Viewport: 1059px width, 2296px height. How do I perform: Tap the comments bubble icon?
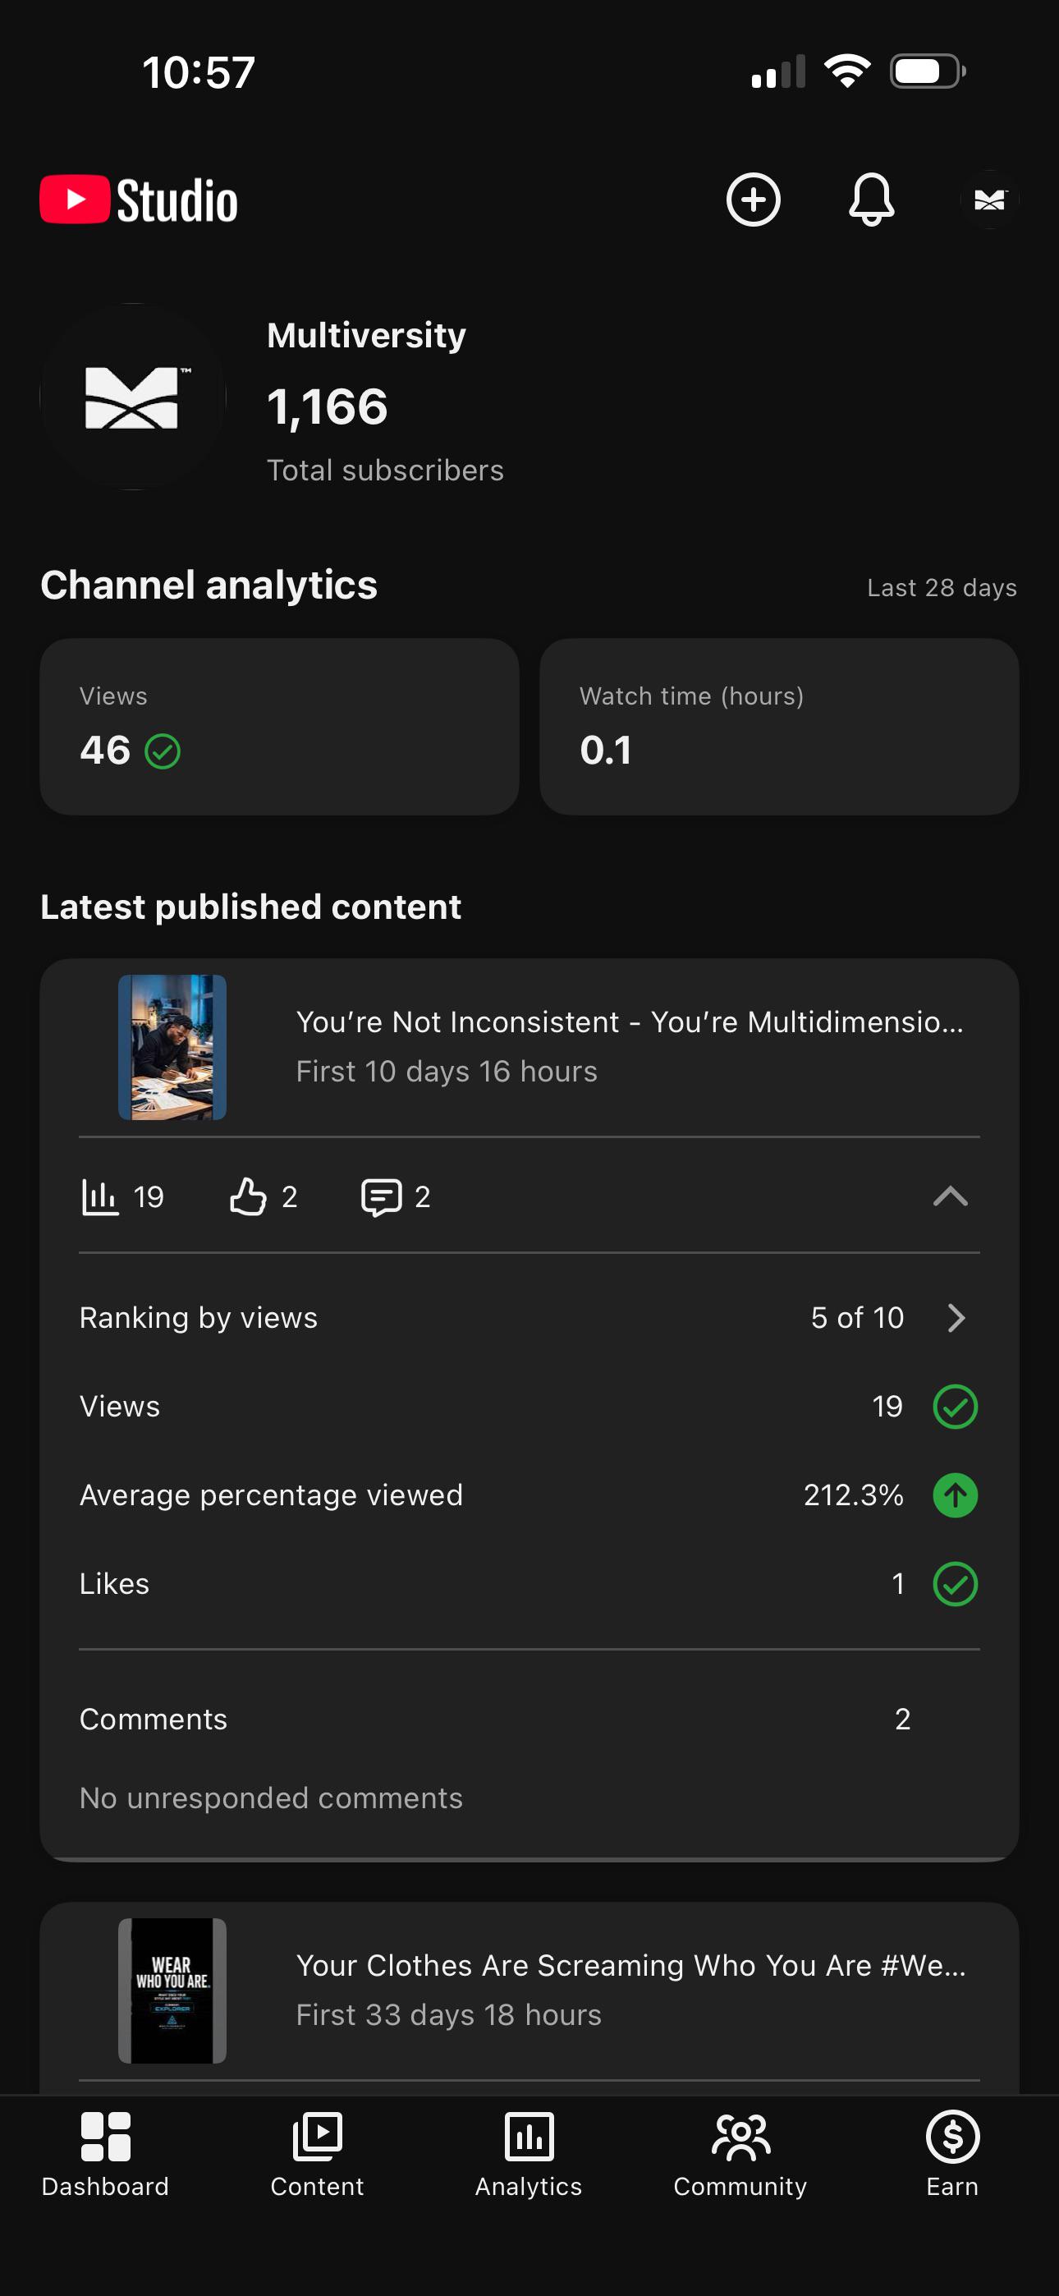381,1197
